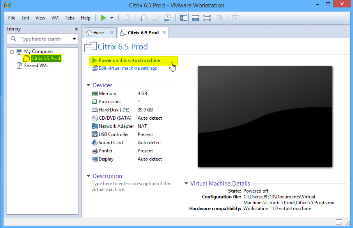Screen dimensions: 353x228
Task: Click the Printer device icon
Action: [x=95, y=151]
